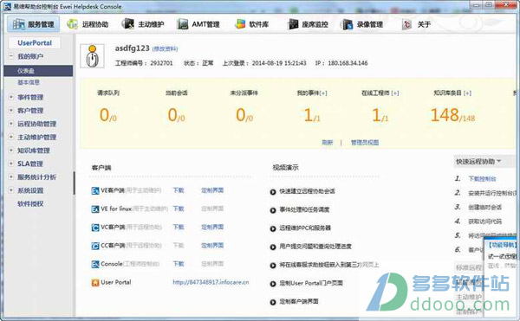Image resolution: width=520 pixels, height=321 pixels.
Task: Play the 远程维护PC和服务器 video
Action: (273, 228)
